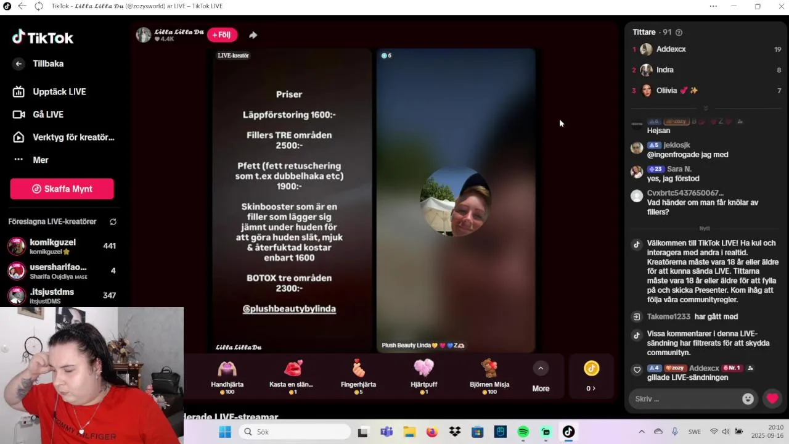Screen dimensions: 789x444
Task: Reload page with refresh icon
Action: [39, 6]
